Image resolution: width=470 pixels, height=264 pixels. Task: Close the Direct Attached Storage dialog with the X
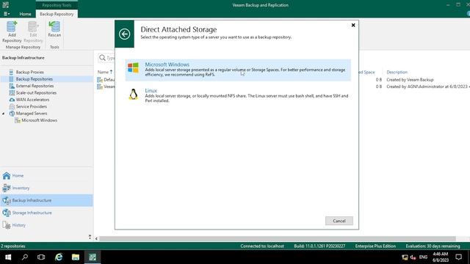click(353, 25)
